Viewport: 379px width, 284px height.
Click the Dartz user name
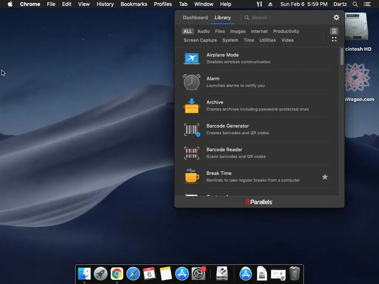coord(340,4)
